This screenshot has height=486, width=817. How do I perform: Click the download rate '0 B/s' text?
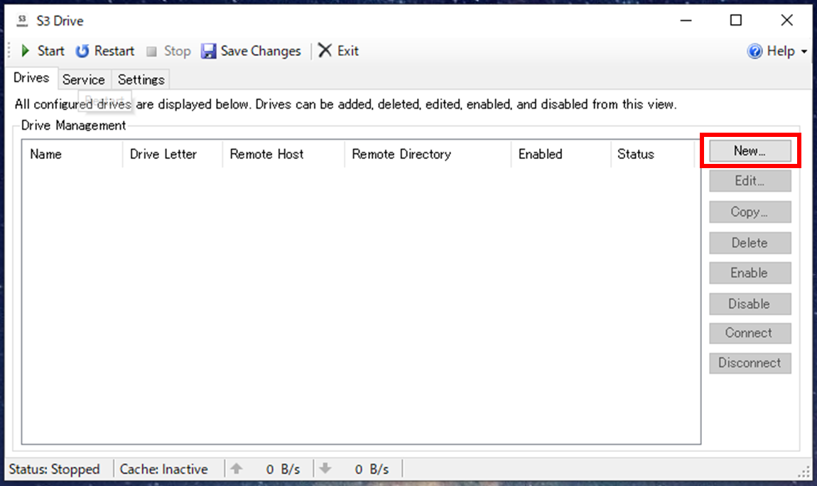point(372,470)
